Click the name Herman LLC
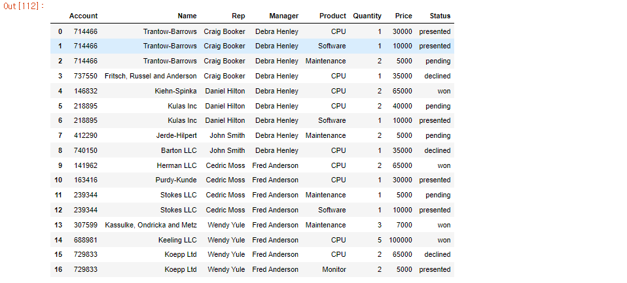This screenshot has height=283, width=627. click(177, 165)
